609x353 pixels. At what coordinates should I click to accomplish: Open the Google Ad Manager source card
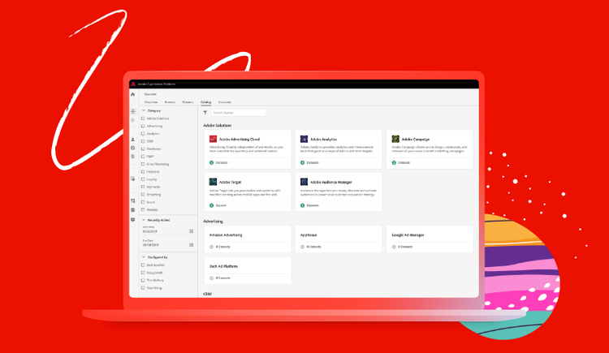(x=430, y=239)
